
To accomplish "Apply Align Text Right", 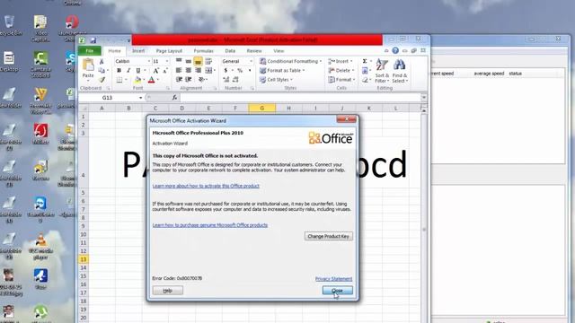I will [198, 70].
